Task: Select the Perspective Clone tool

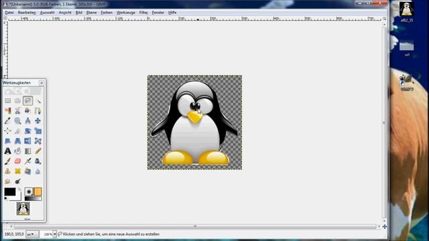Action: [27, 171]
